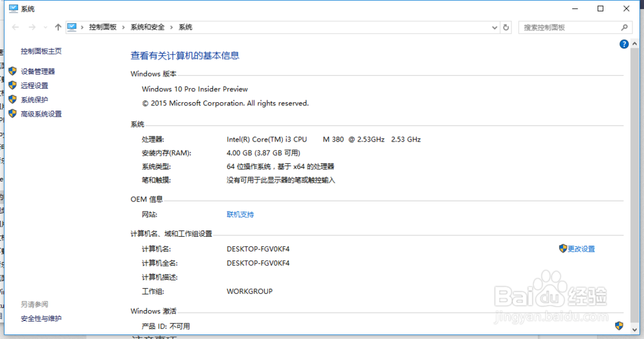Open 设备管理器
Image resolution: width=644 pixels, height=339 pixels.
coord(38,71)
